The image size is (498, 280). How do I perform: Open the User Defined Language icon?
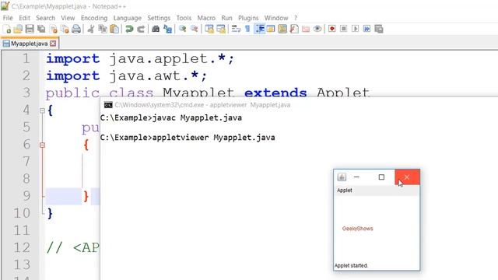click(x=271, y=30)
